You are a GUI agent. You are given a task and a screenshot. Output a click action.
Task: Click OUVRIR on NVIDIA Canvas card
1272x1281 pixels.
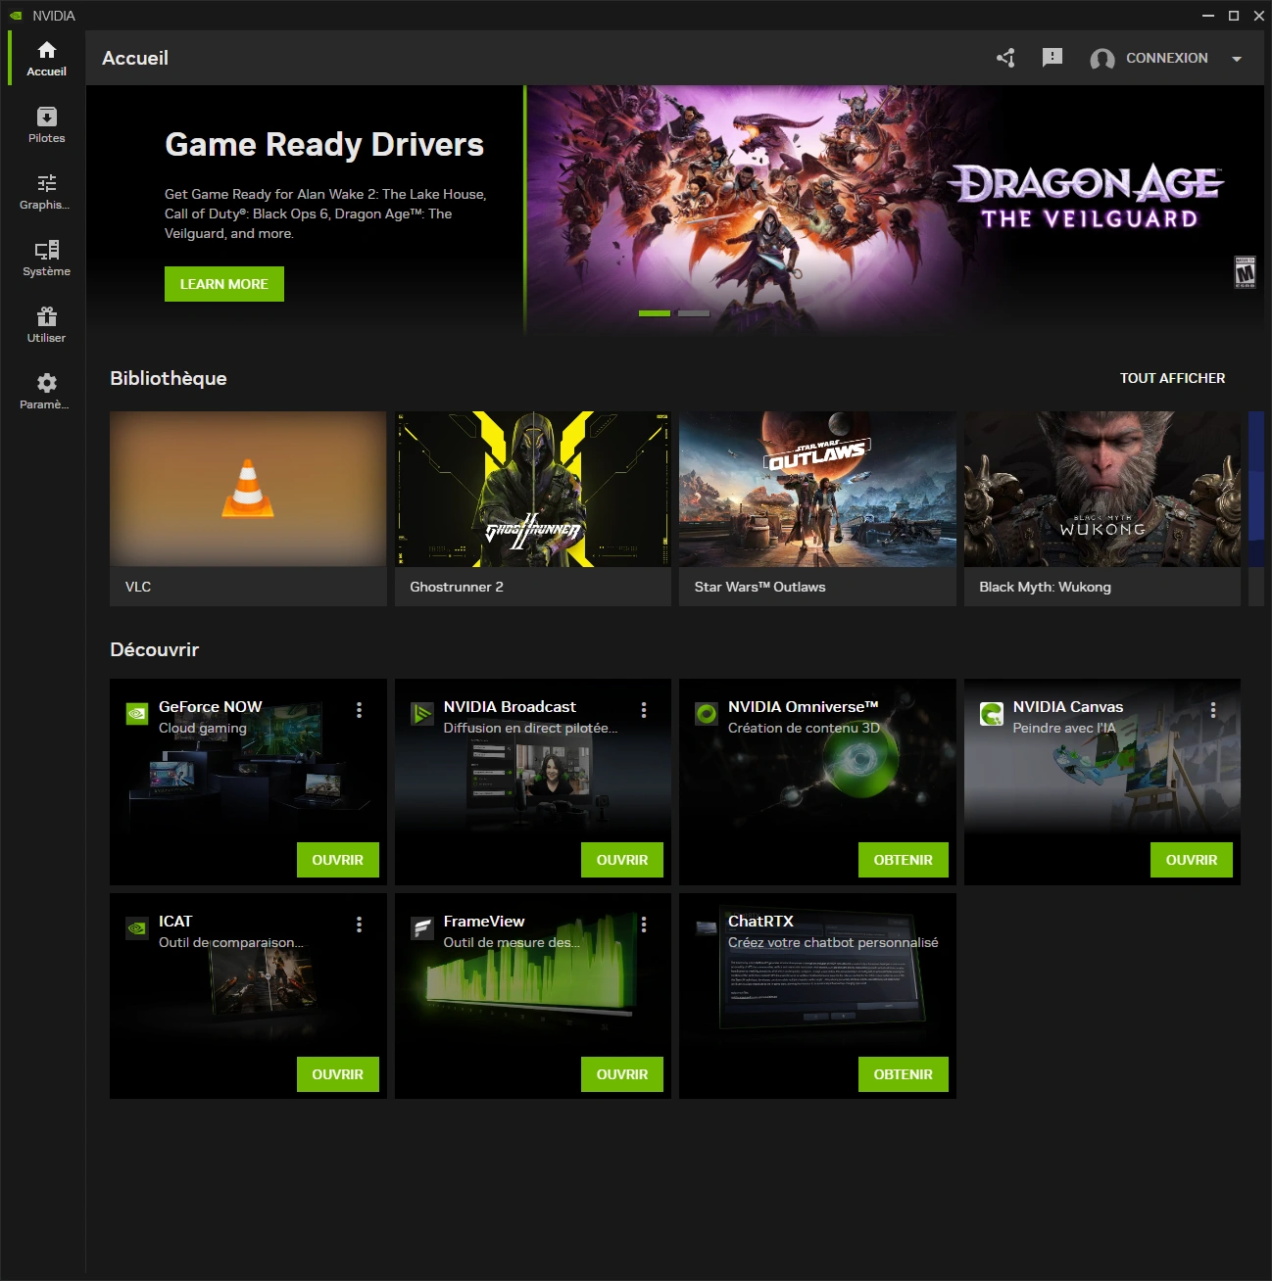pyautogui.click(x=1192, y=860)
